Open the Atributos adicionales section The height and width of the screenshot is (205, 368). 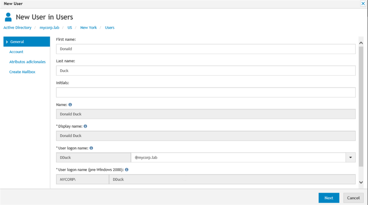(x=28, y=62)
